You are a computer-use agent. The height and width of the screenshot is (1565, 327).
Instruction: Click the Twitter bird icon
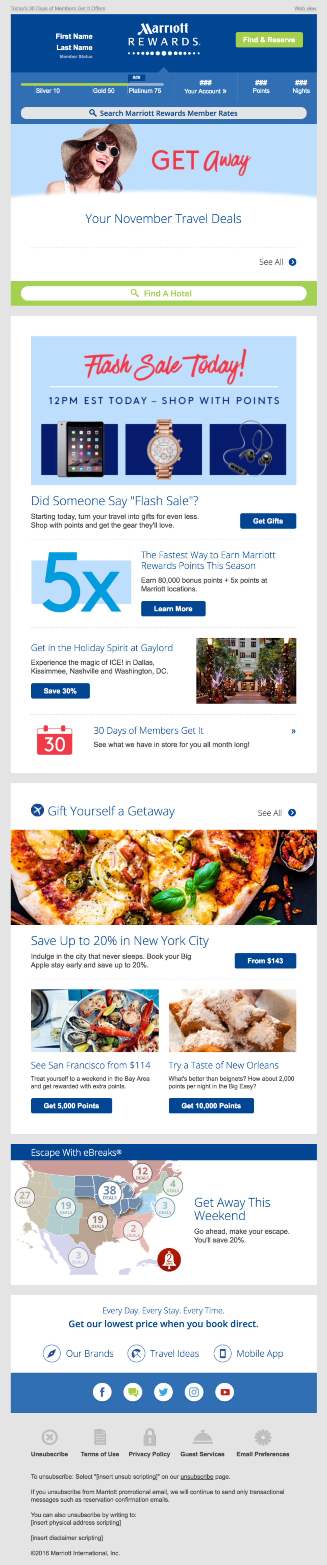pyautogui.click(x=163, y=1392)
